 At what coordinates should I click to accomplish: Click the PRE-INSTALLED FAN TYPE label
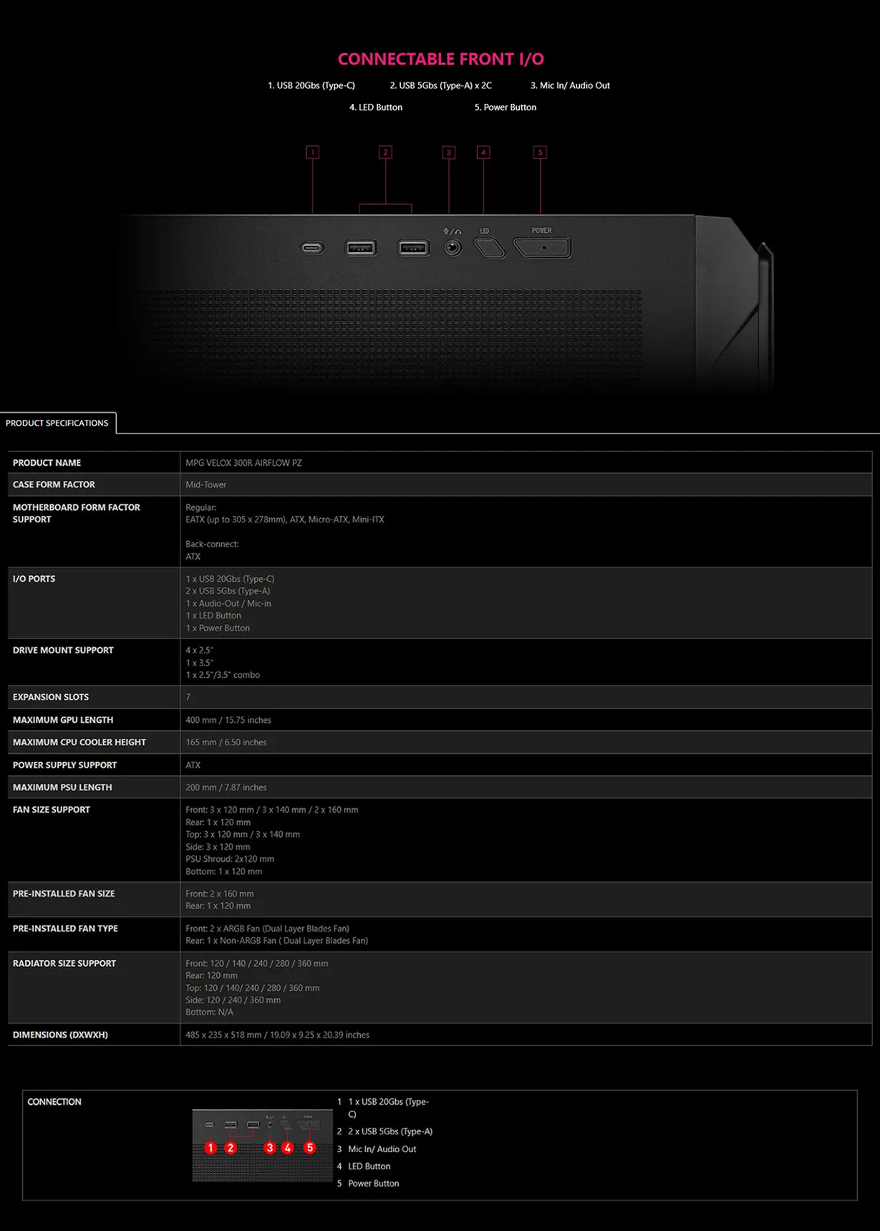click(x=65, y=929)
